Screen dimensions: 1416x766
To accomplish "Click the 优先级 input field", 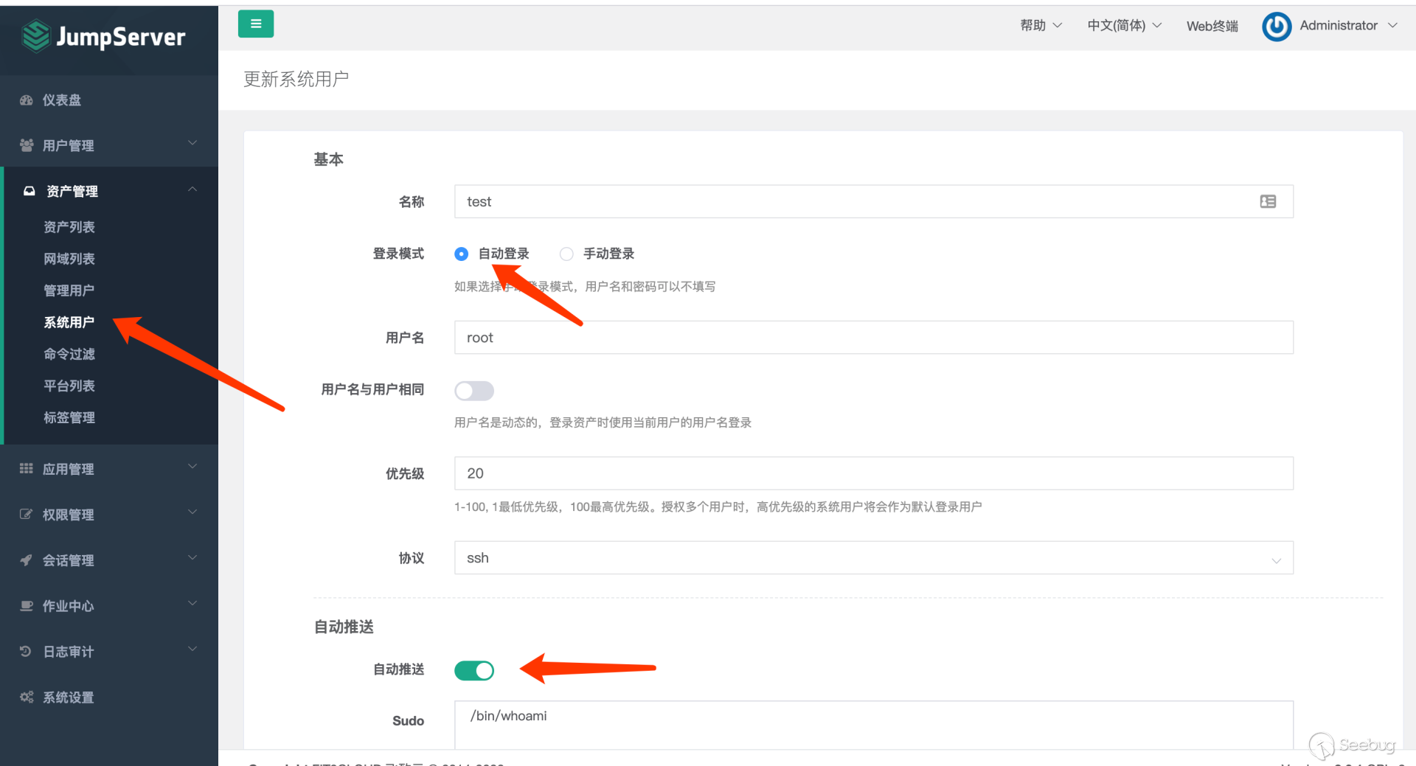I will coord(873,473).
